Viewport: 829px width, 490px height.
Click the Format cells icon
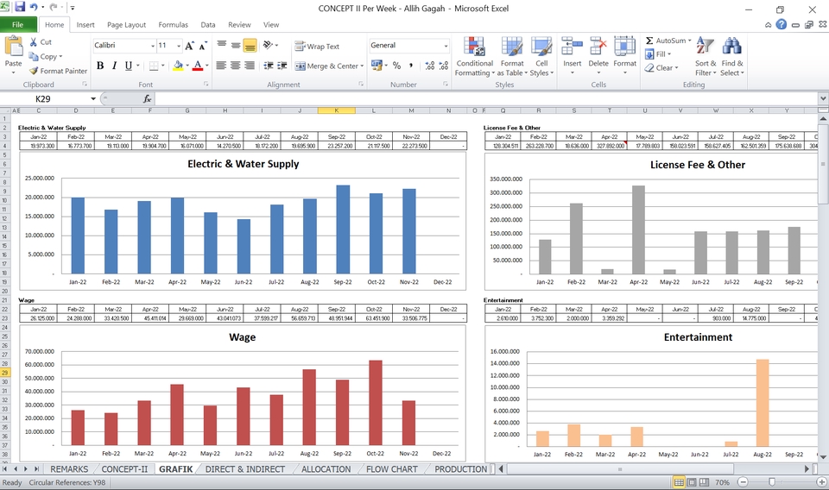point(624,47)
